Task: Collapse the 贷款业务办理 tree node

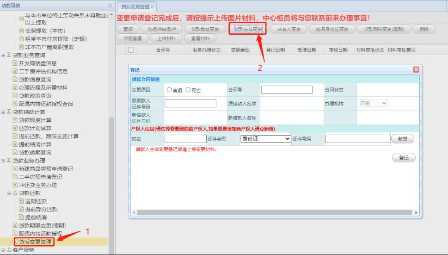Action: 3,161
